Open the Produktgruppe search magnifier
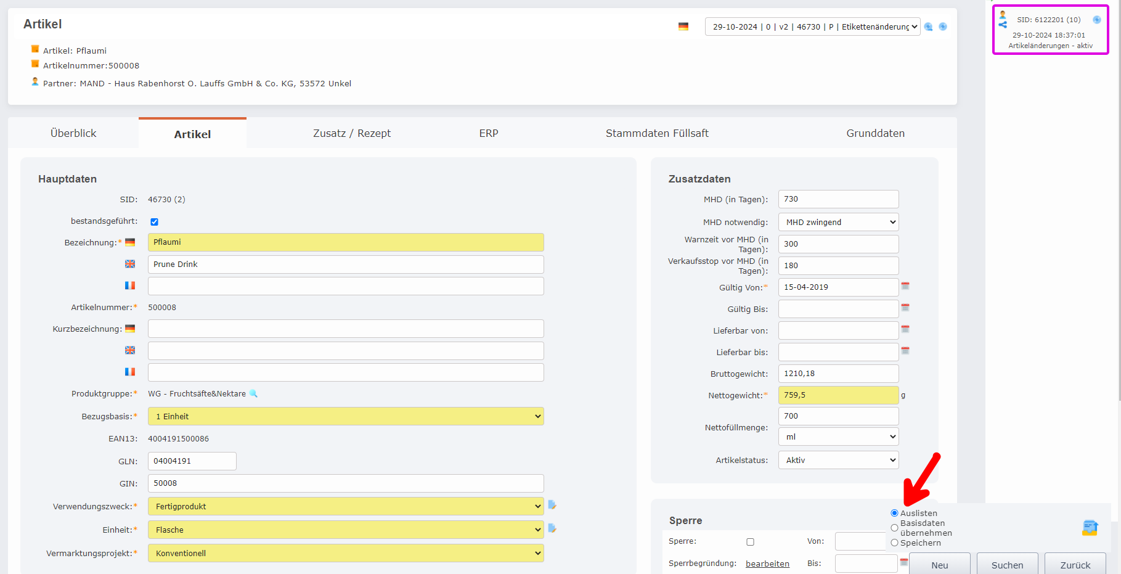 tap(253, 393)
